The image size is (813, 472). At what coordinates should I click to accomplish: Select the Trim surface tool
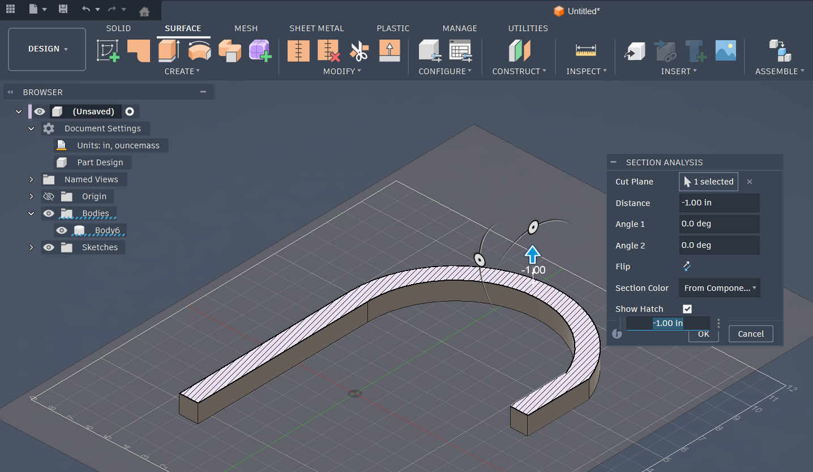coord(298,51)
